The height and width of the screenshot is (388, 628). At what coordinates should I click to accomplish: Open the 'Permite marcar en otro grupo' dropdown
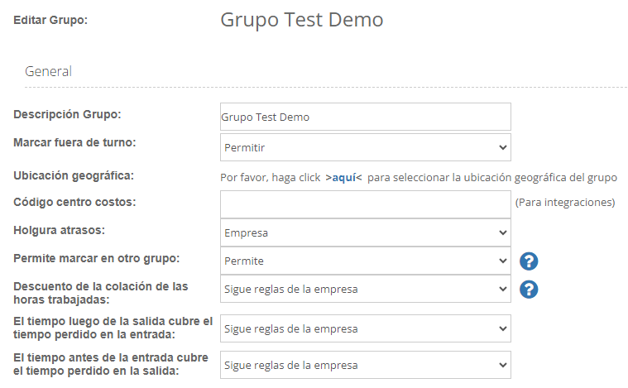365,261
